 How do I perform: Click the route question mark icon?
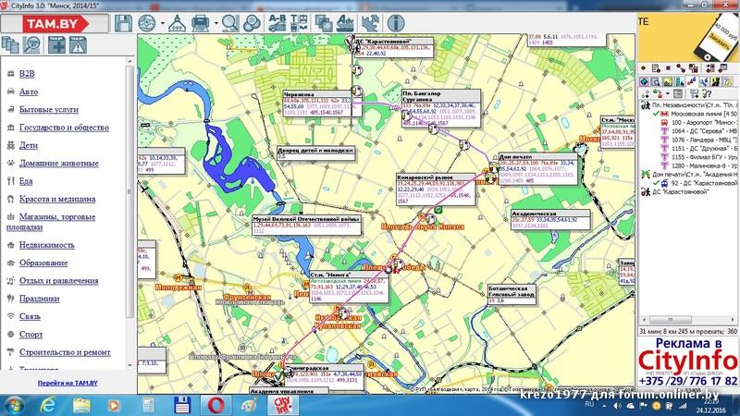click(708, 94)
